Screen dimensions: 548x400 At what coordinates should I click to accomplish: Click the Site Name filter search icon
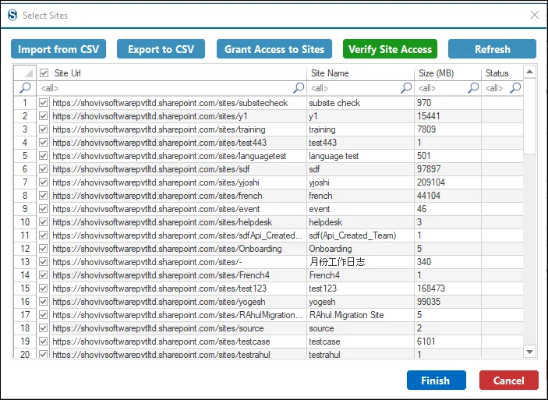[406, 88]
